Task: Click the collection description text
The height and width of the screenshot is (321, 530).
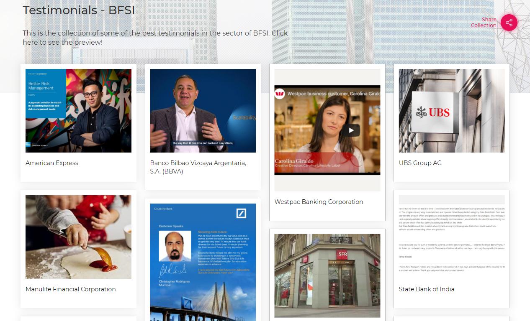Action: (x=155, y=38)
